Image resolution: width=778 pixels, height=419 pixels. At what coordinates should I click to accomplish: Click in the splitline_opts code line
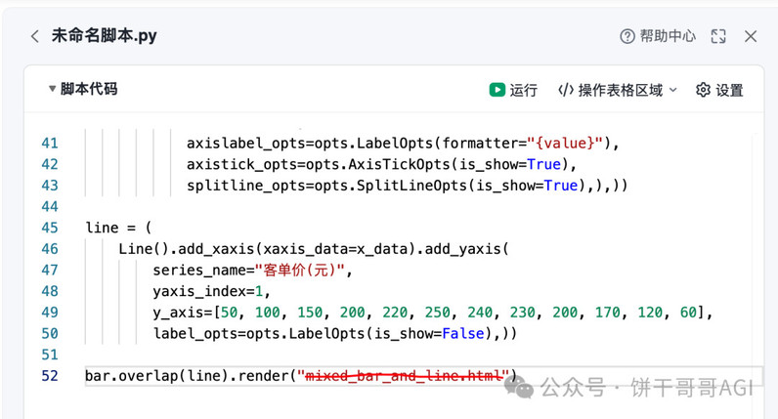click(x=407, y=186)
